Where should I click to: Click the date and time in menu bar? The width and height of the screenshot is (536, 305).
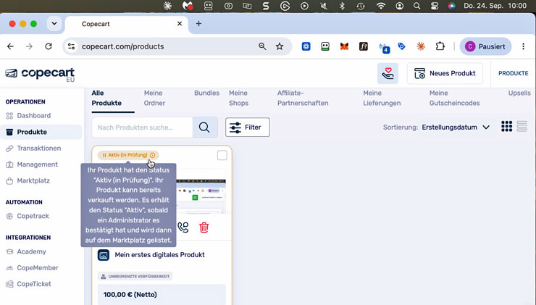pos(495,6)
